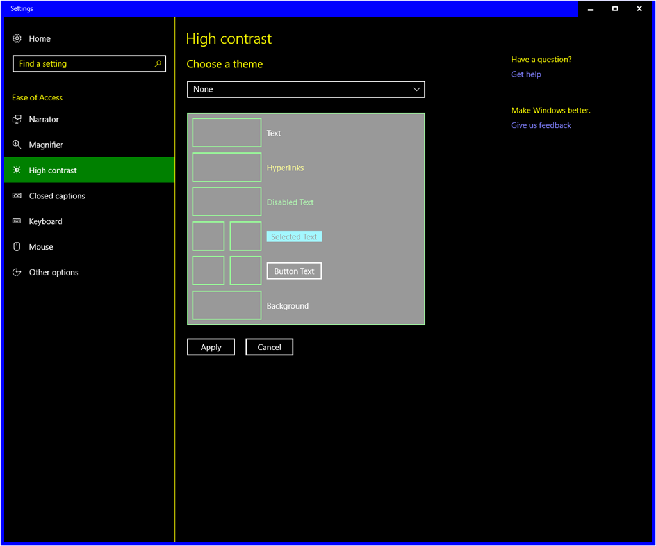The width and height of the screenshot is (656, 546).
Task: Click the Button Text sample button
Action: [x=294, y=271]
